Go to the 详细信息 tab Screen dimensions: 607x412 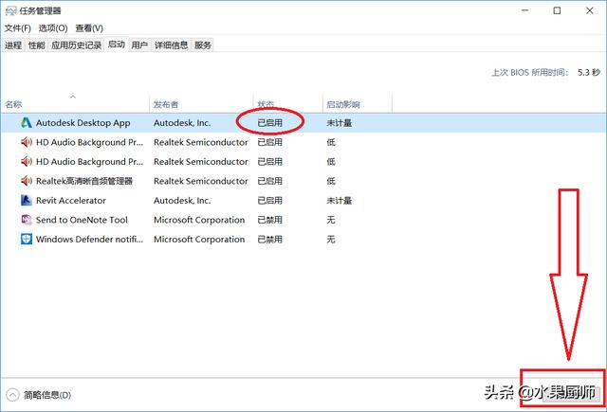[172, 45]
